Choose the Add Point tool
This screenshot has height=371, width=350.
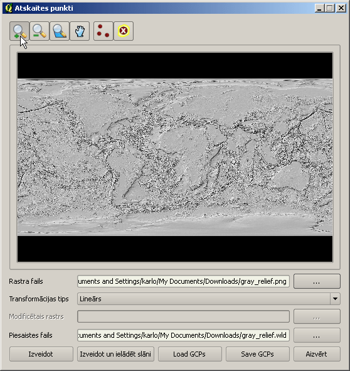point(103,31)
